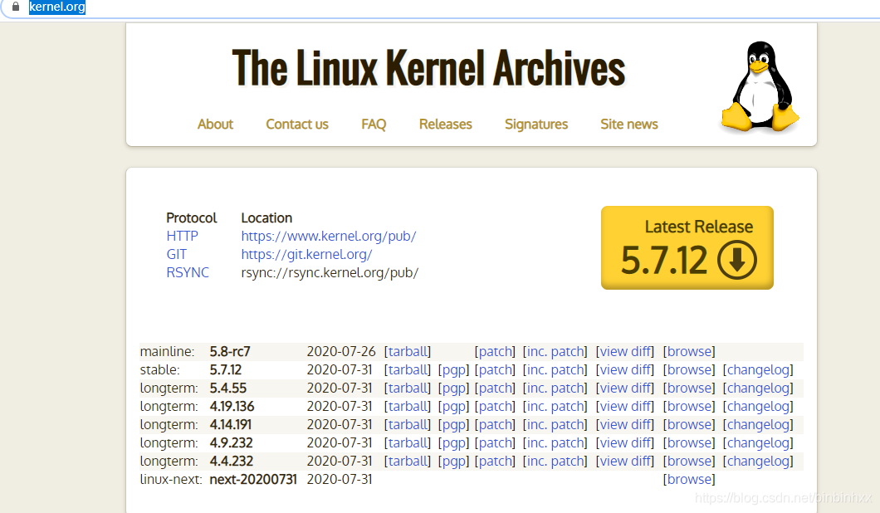Download longterm 4.4.232 tarball
The height and width of the screenshot is (513, 880).
click(x=408, y=461)
